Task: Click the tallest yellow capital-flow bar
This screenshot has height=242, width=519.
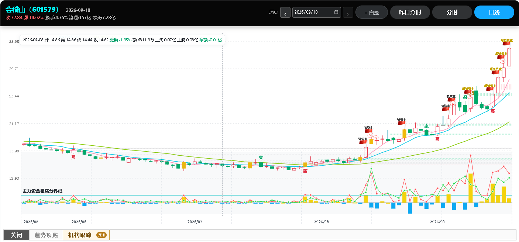Action: [x=471, y=188]
